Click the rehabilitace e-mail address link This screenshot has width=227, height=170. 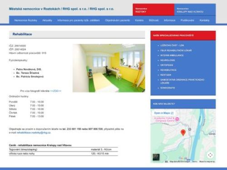click(x=34, y=132)
